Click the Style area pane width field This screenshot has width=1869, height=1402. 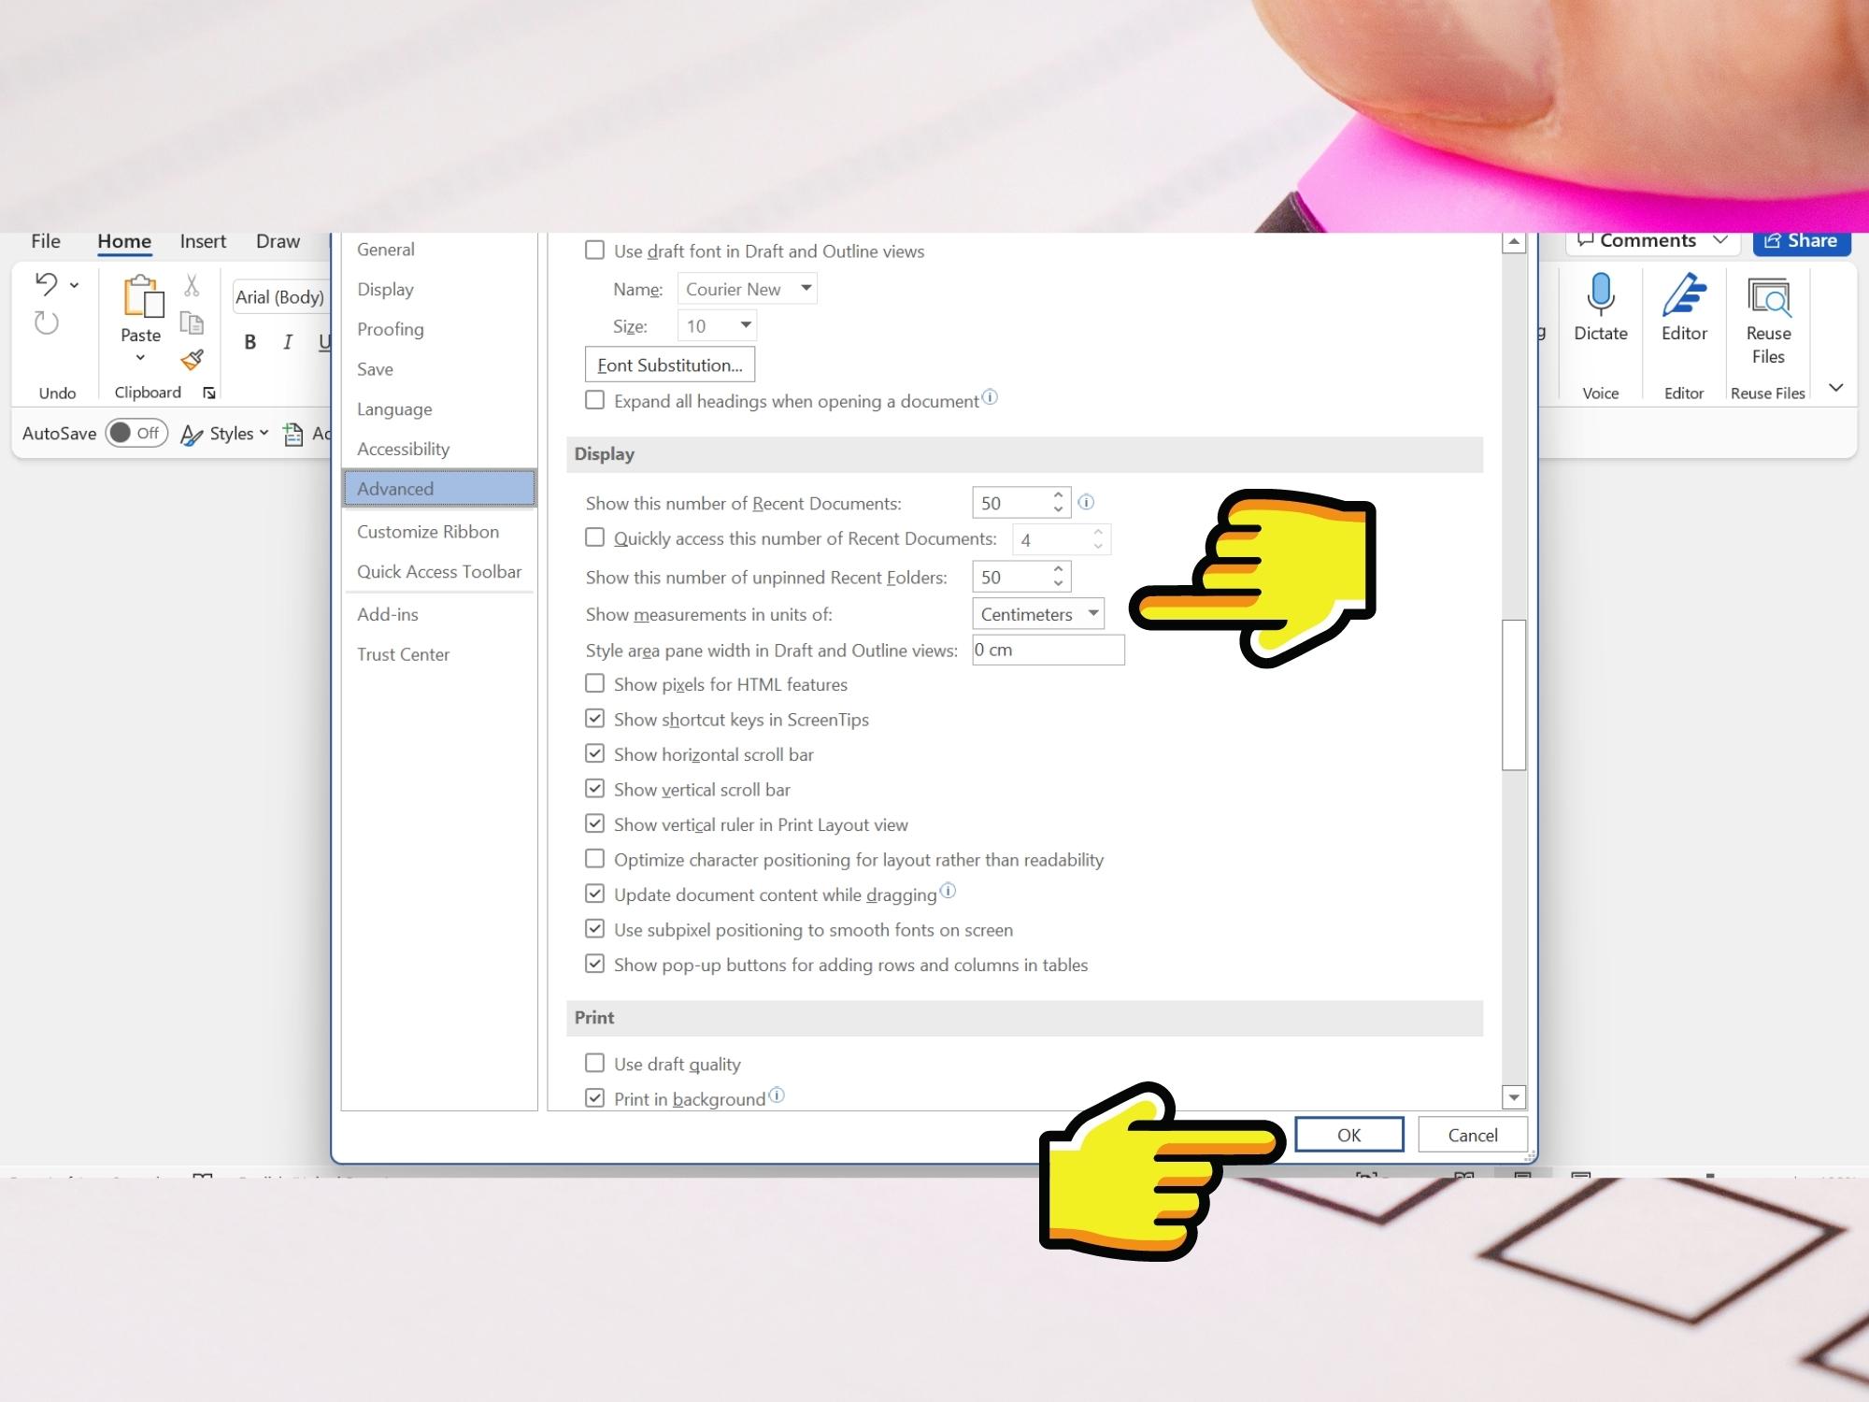[x=1049, y=650]
